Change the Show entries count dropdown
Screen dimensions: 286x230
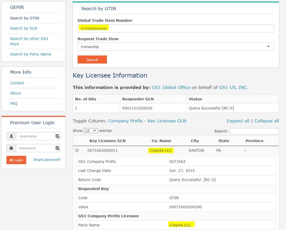click(91, 131)
